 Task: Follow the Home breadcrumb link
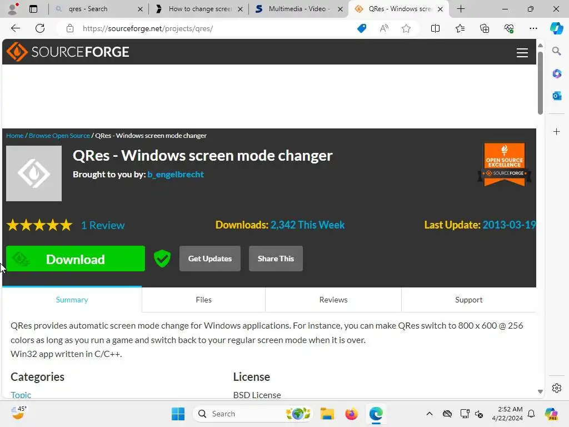tap(15, 136)
